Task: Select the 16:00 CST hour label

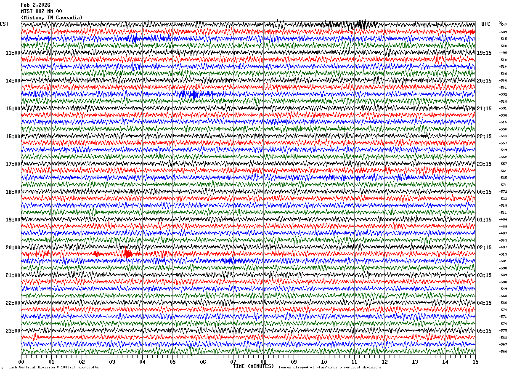Action: (x=13, y=136)
